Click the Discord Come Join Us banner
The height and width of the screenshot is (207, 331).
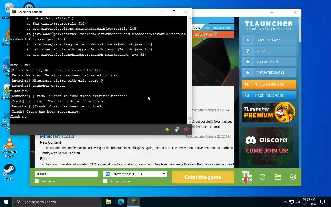(267, 146)
